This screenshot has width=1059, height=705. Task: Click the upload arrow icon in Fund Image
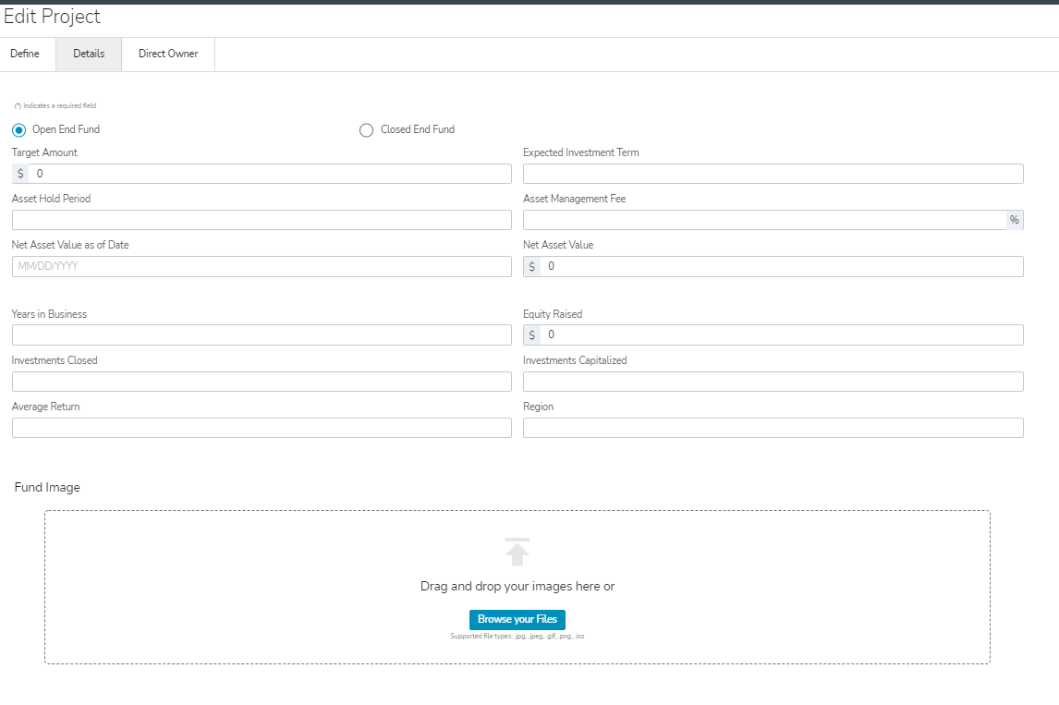click(517, 552)
